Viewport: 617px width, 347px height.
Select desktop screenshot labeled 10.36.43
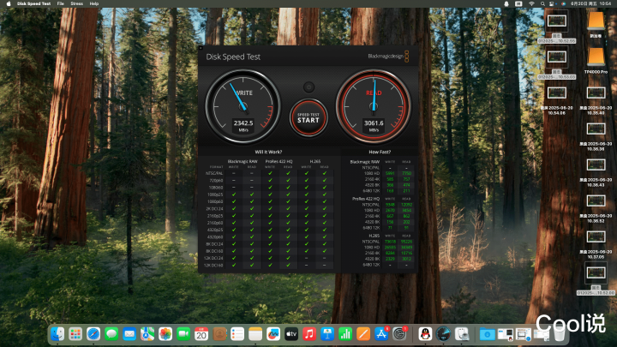[x=596, y=172]
